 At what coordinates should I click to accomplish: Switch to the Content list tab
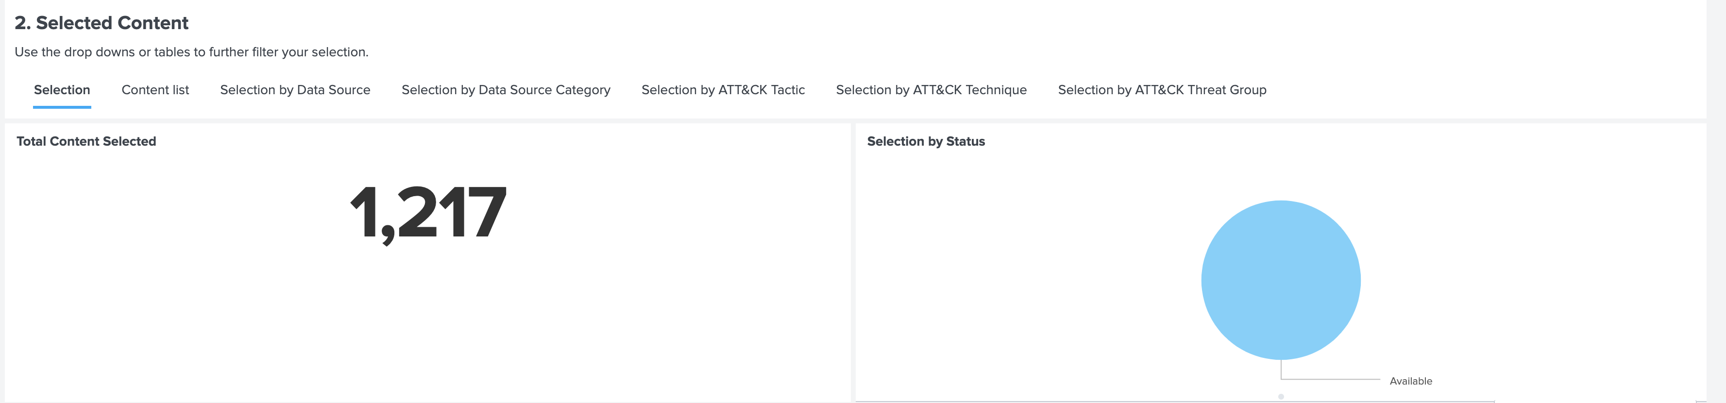[155, 90]
